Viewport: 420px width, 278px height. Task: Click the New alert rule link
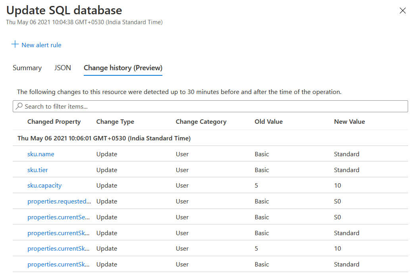tap(41, 45)
